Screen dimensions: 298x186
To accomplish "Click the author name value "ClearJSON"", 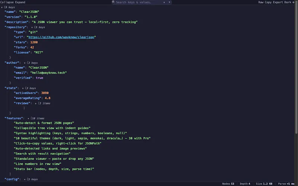I will click(38, 68).
